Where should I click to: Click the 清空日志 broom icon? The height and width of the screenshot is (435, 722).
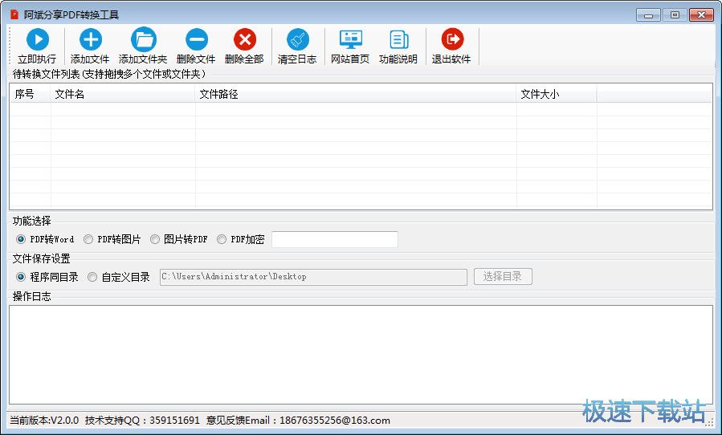(x=297, y=39)
